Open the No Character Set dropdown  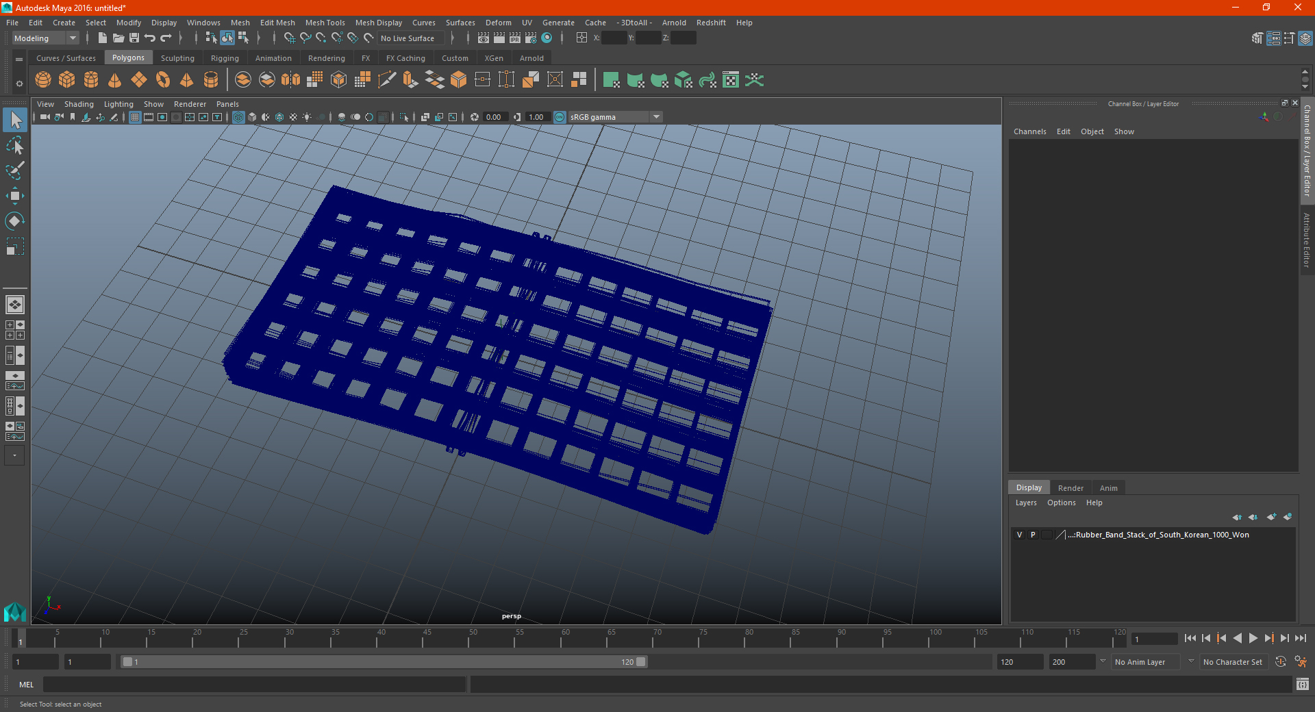pos(1232,662)
